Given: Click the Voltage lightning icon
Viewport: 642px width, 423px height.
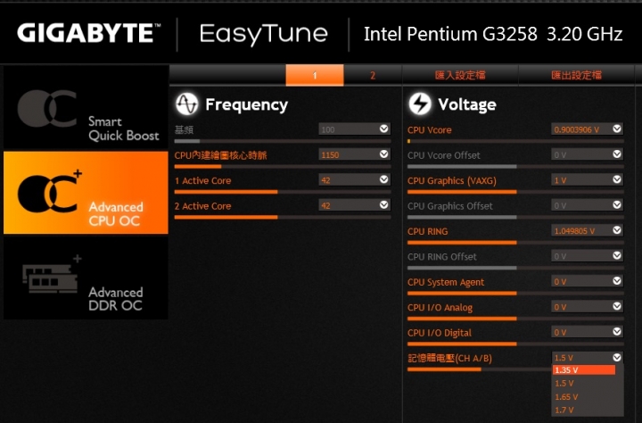Looking at the screenshot, I should (420, 104).
